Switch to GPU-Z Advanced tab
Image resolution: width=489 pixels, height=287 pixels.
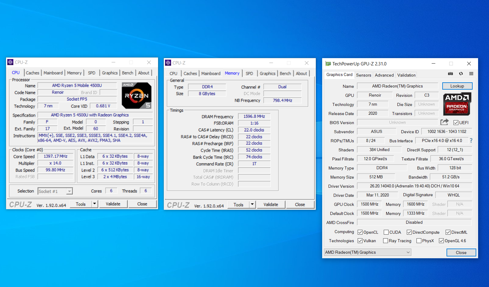point(384,75)
